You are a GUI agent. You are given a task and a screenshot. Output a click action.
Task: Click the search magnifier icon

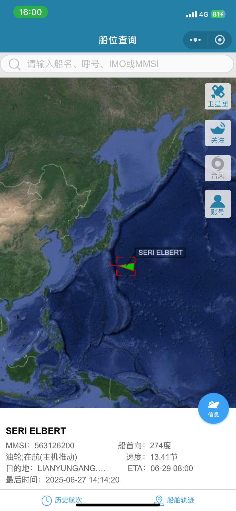click(x=15, y=64)
